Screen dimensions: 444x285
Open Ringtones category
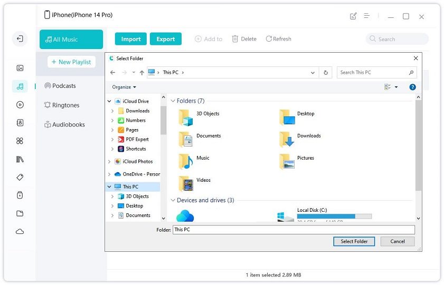point(62,105)
